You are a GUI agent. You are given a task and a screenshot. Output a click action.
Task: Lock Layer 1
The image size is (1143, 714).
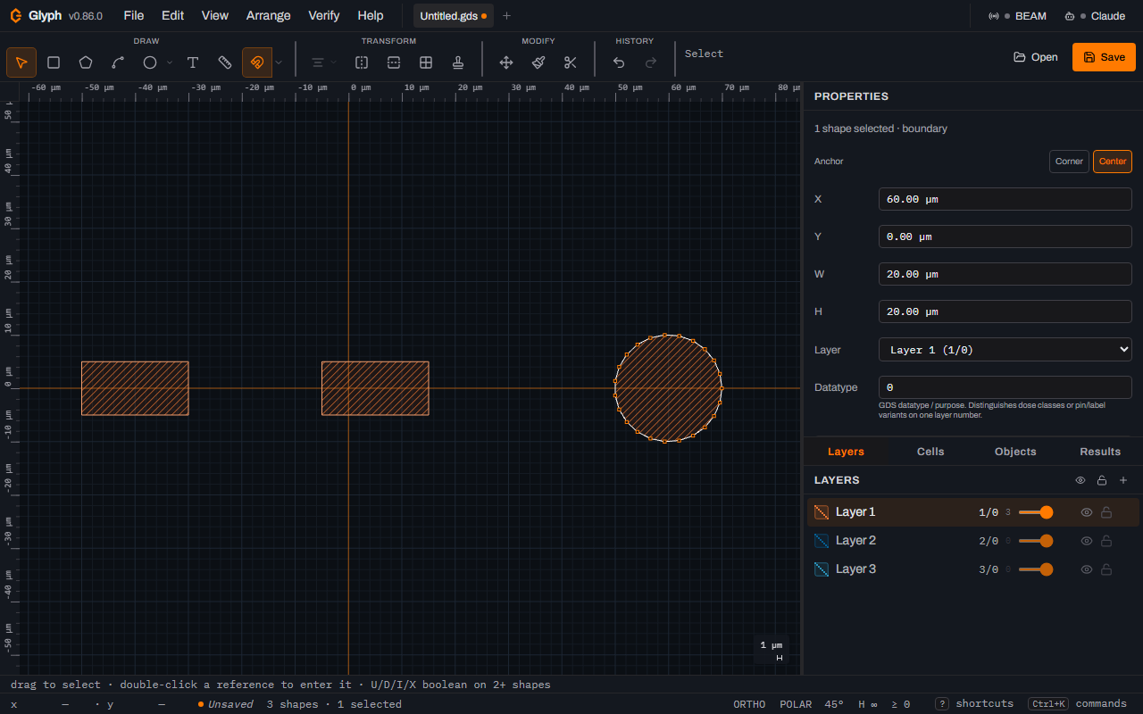coord(1106,512)
